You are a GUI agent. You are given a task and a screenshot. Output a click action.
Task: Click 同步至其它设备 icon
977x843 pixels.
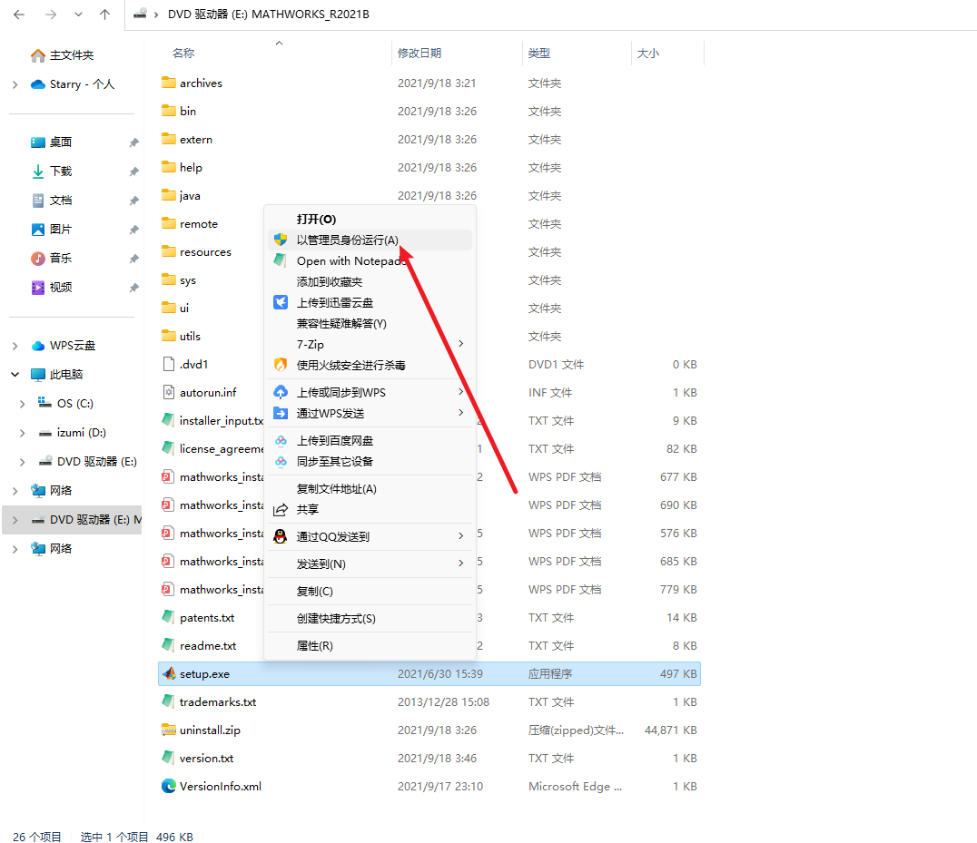pyautogui.click(x=281, y=461)
